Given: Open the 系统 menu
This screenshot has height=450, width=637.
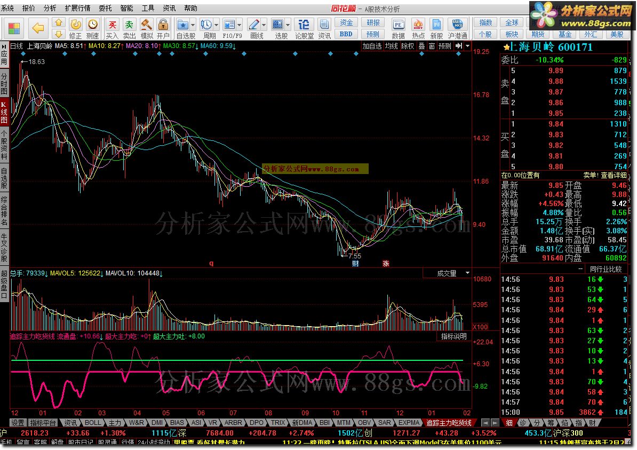Looking at the screenshot, I should (7, 8).
